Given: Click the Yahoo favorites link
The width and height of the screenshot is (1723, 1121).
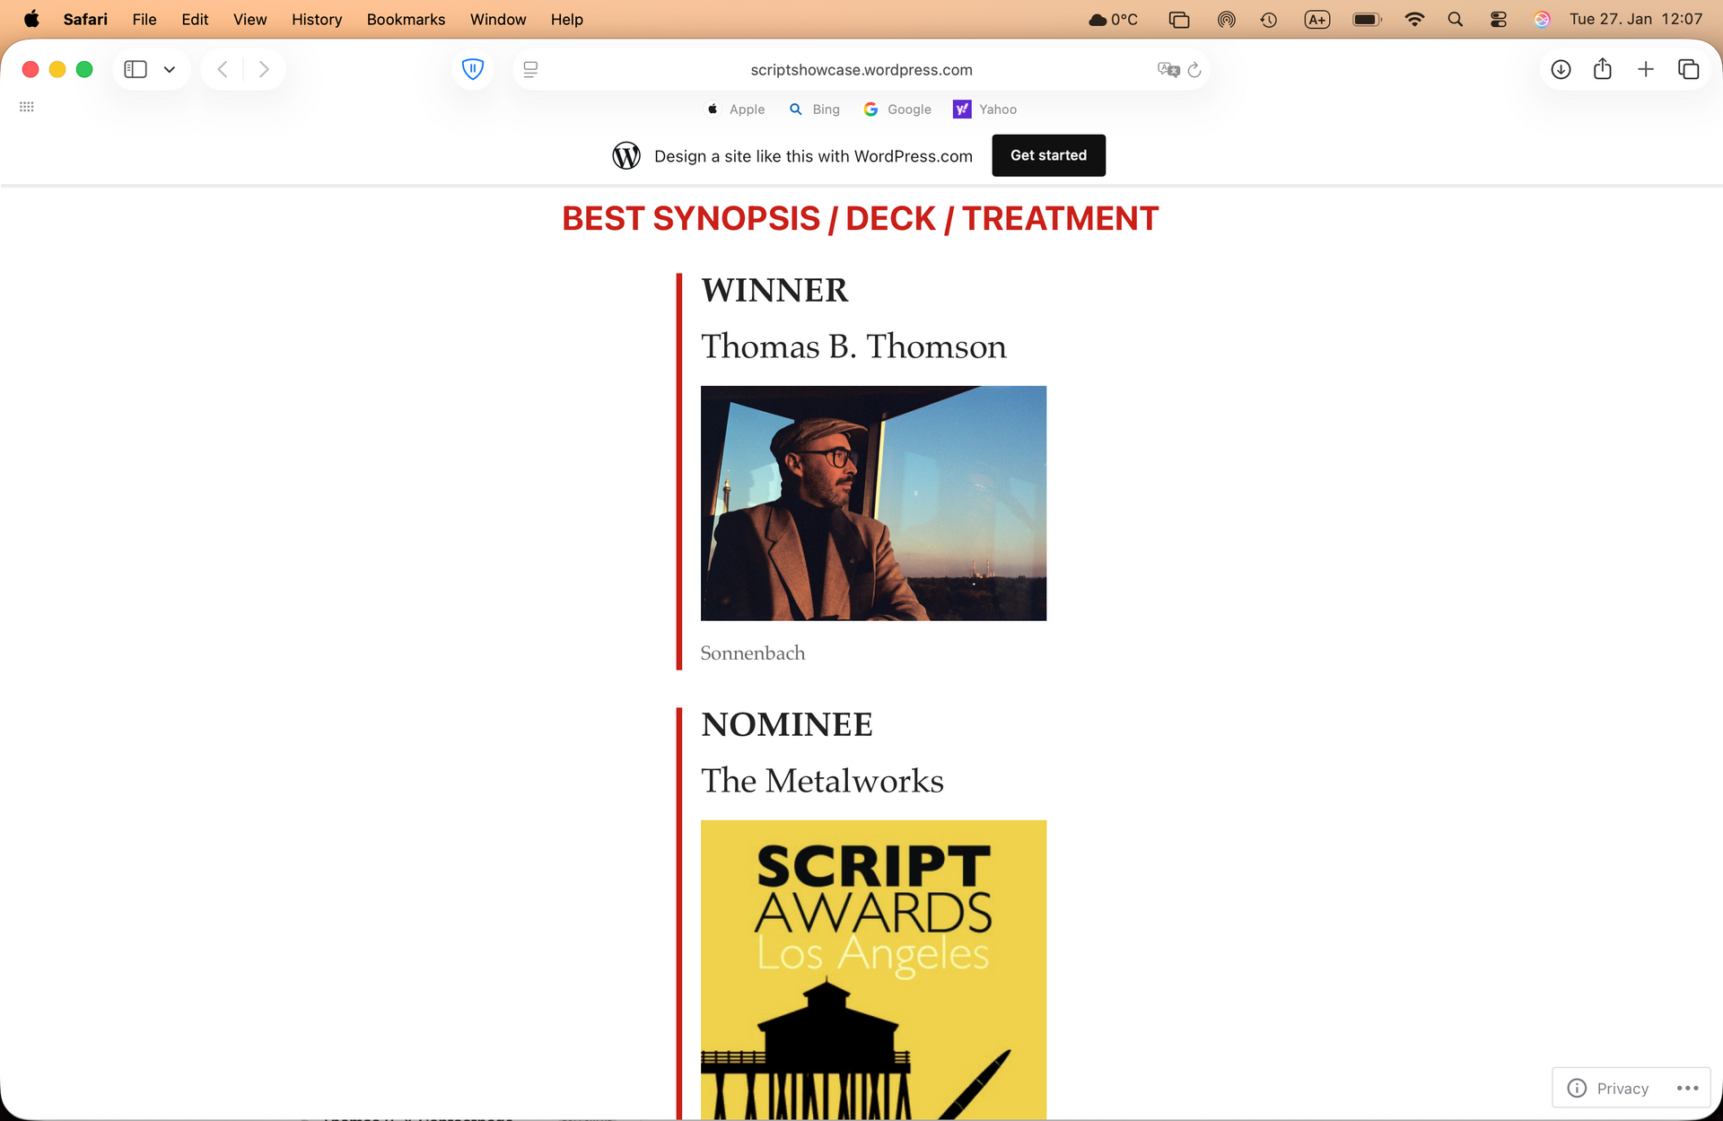Looking at the screenshot, I should (x=985, y=109).
